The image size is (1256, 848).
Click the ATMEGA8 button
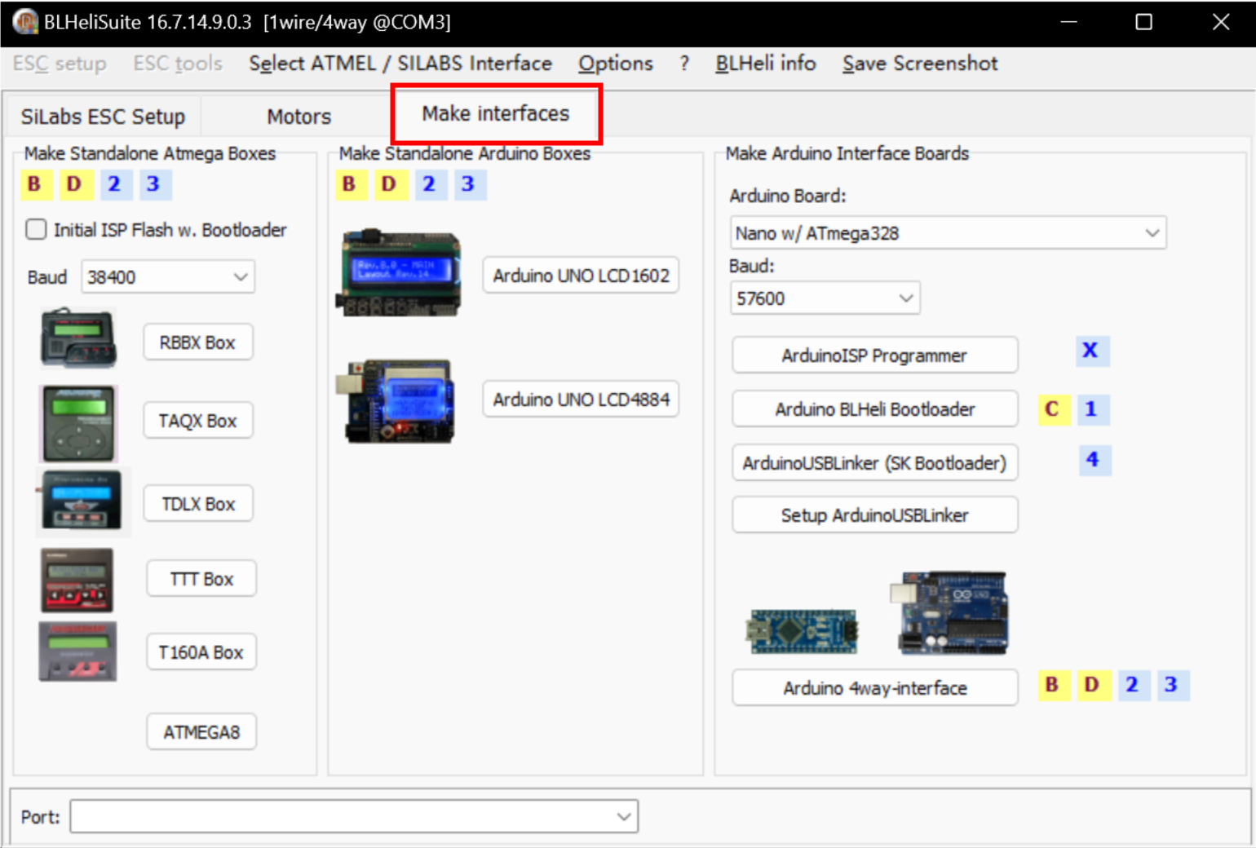point(201,732)
